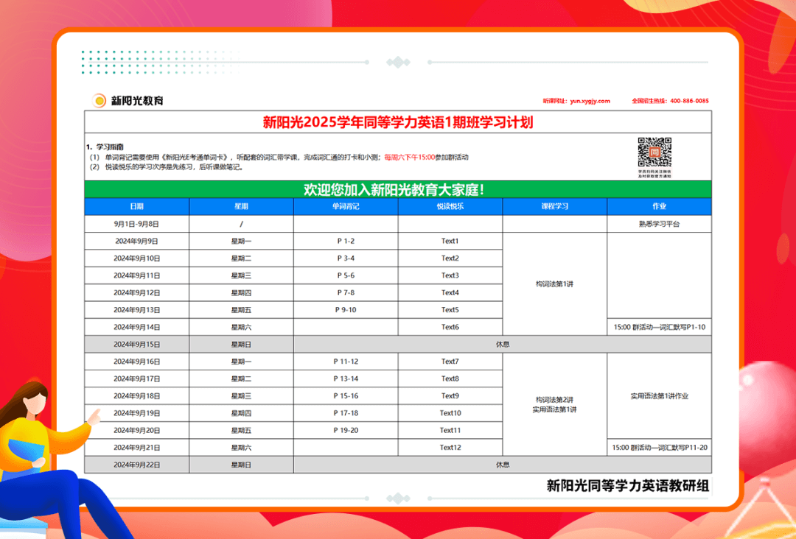Click 15:00 群活动—词汇默写P11-20 cell
The image size is (796, 539).
coord(660,447)
